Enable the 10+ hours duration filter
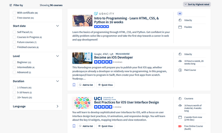 click(14, 97)
